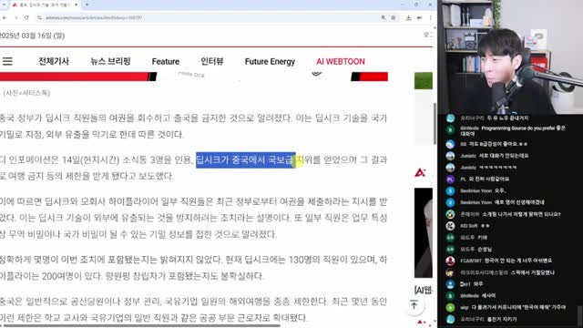583x328 pixels.
Task: Click the date text 2025년 03월 16일
Action: tap(32, 36)
